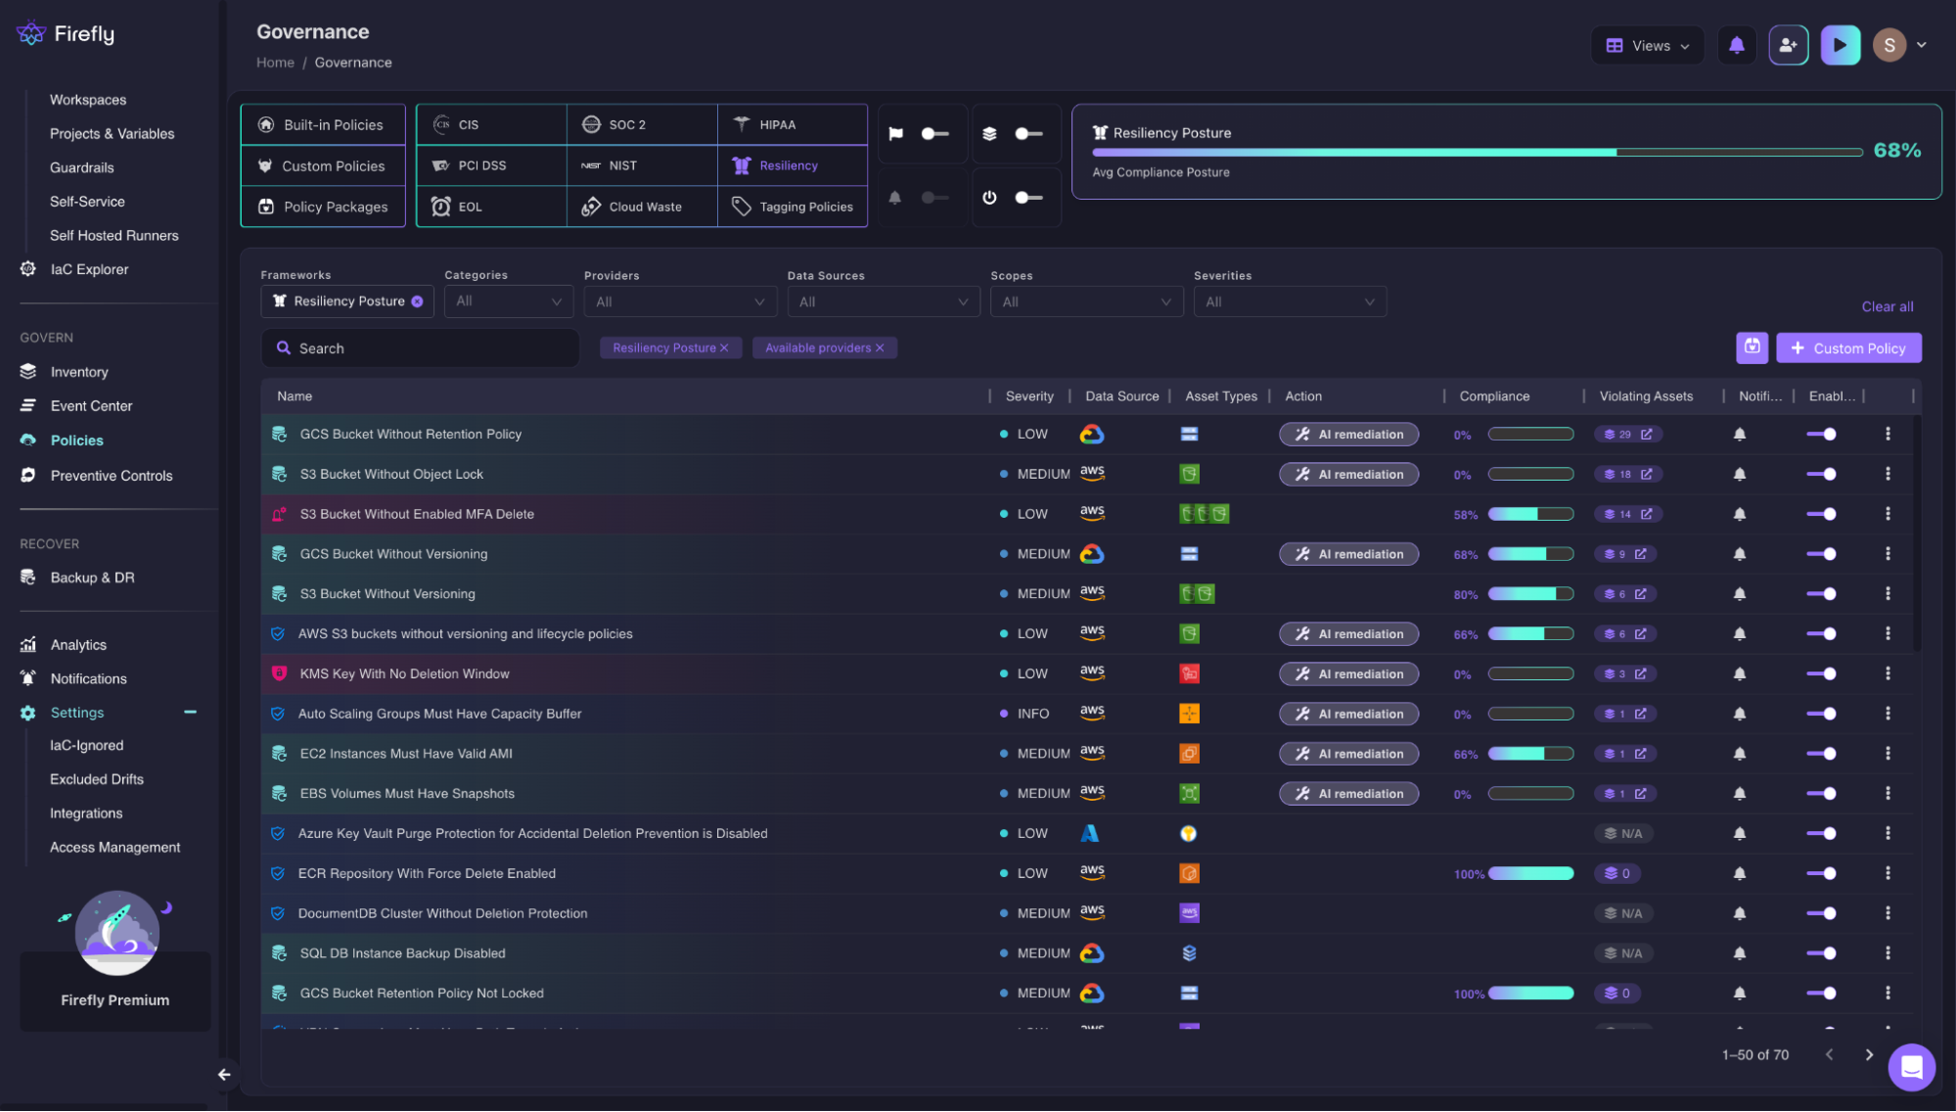Click asset type icon for KMS Key With No Deletion Window
1956x1112 pixels.
tap(1189, 673)
